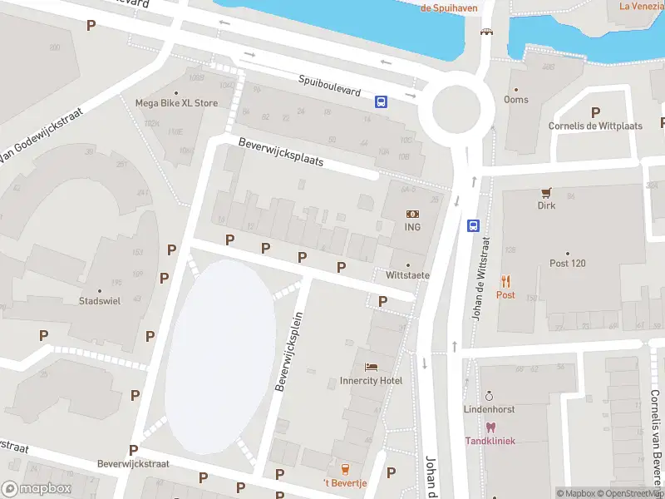665x499 pixels.
Task: Click the Ooms place marker
Action: (516, 90)
